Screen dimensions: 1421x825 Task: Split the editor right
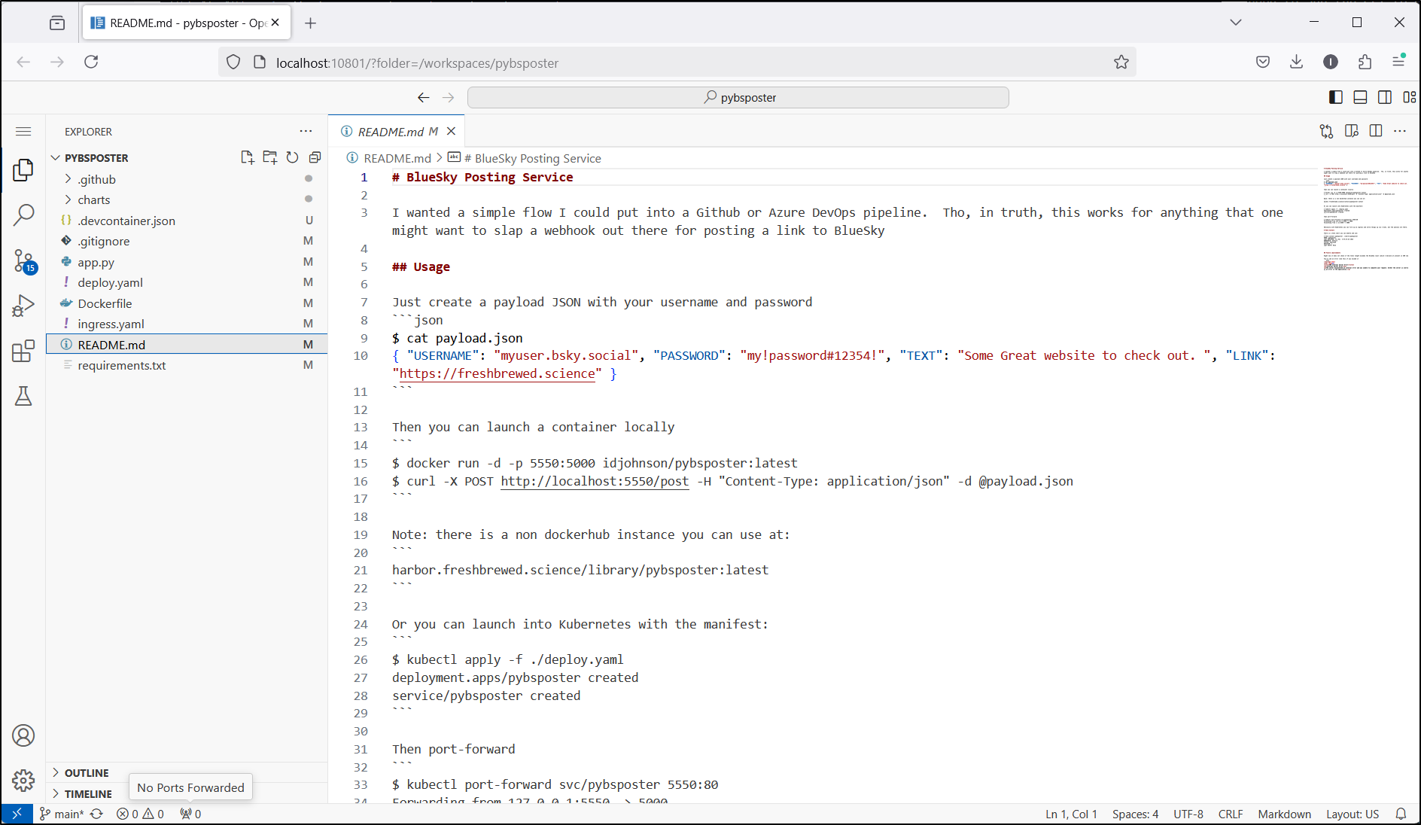[1376, 131]
